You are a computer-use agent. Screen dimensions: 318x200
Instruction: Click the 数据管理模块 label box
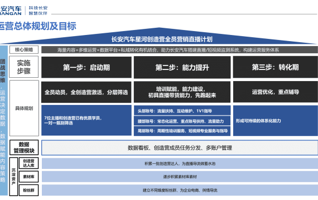[24, 147]
